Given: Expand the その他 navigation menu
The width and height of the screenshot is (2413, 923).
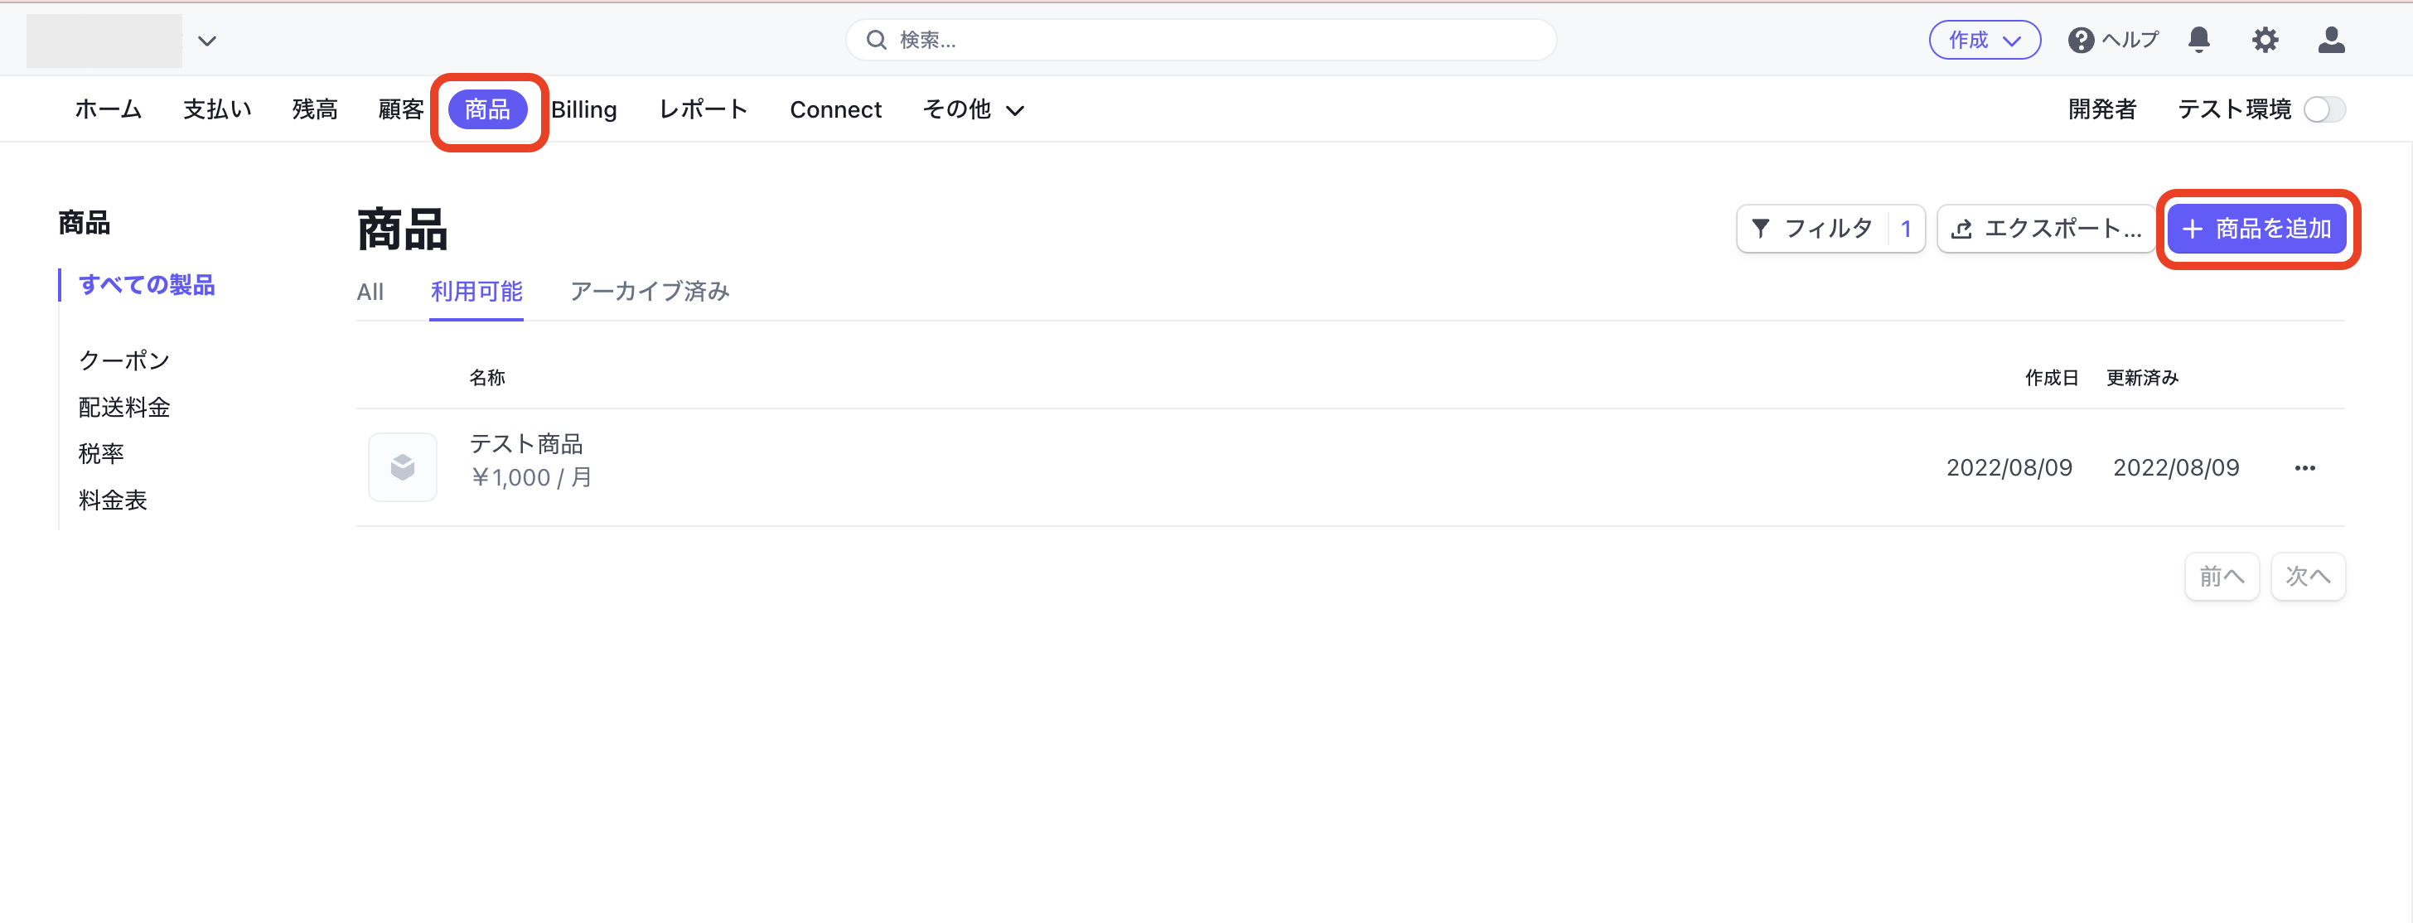Looking at the screenshot, I should pyautogui.click(x=972, y=109).
